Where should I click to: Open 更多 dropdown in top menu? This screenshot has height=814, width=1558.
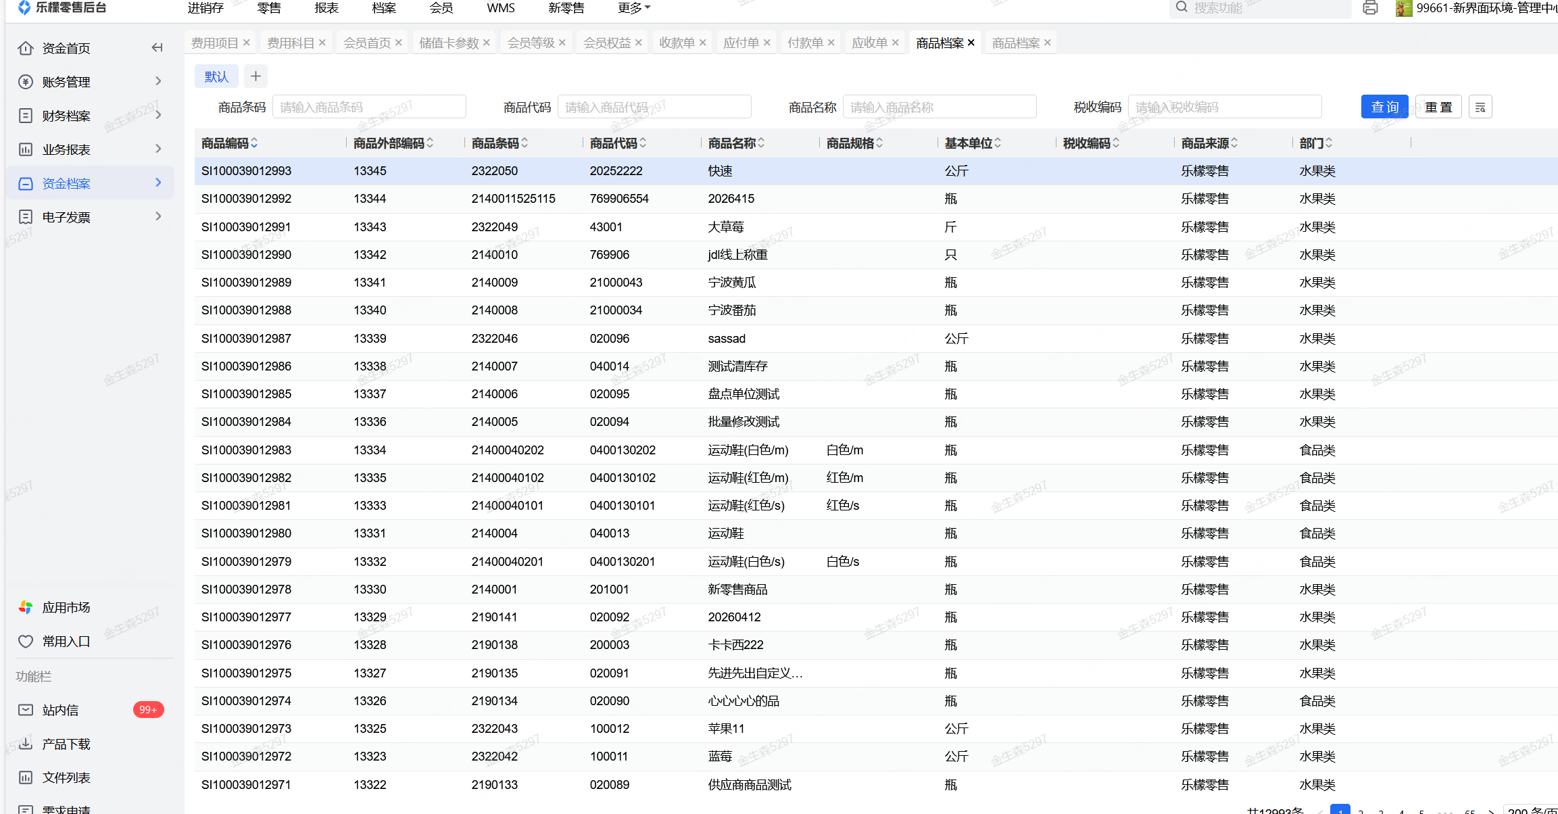click(x=633, y=8)
